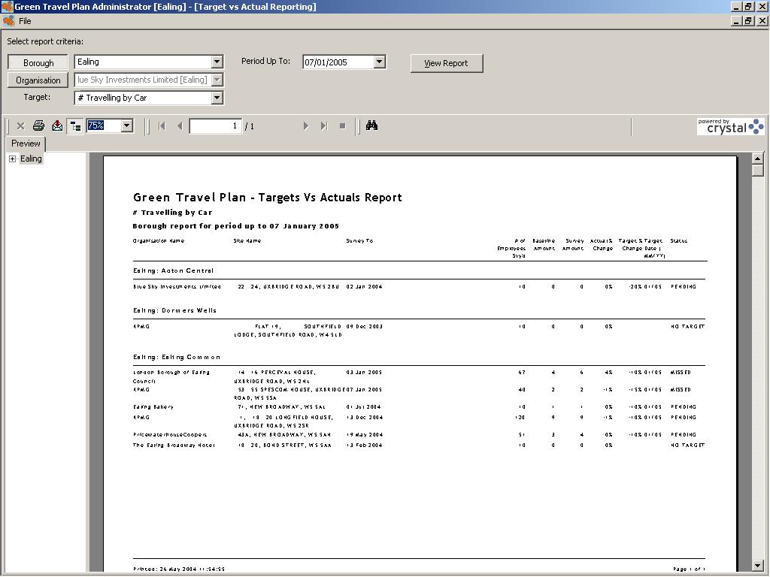This screenshot has width=770, height=577.
Task: Export the report using the export icon
Action: [57, 126]
